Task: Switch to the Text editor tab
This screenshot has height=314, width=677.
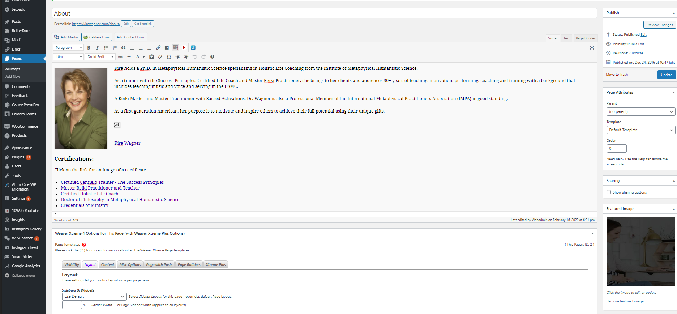Action: (x=566, y=38)
